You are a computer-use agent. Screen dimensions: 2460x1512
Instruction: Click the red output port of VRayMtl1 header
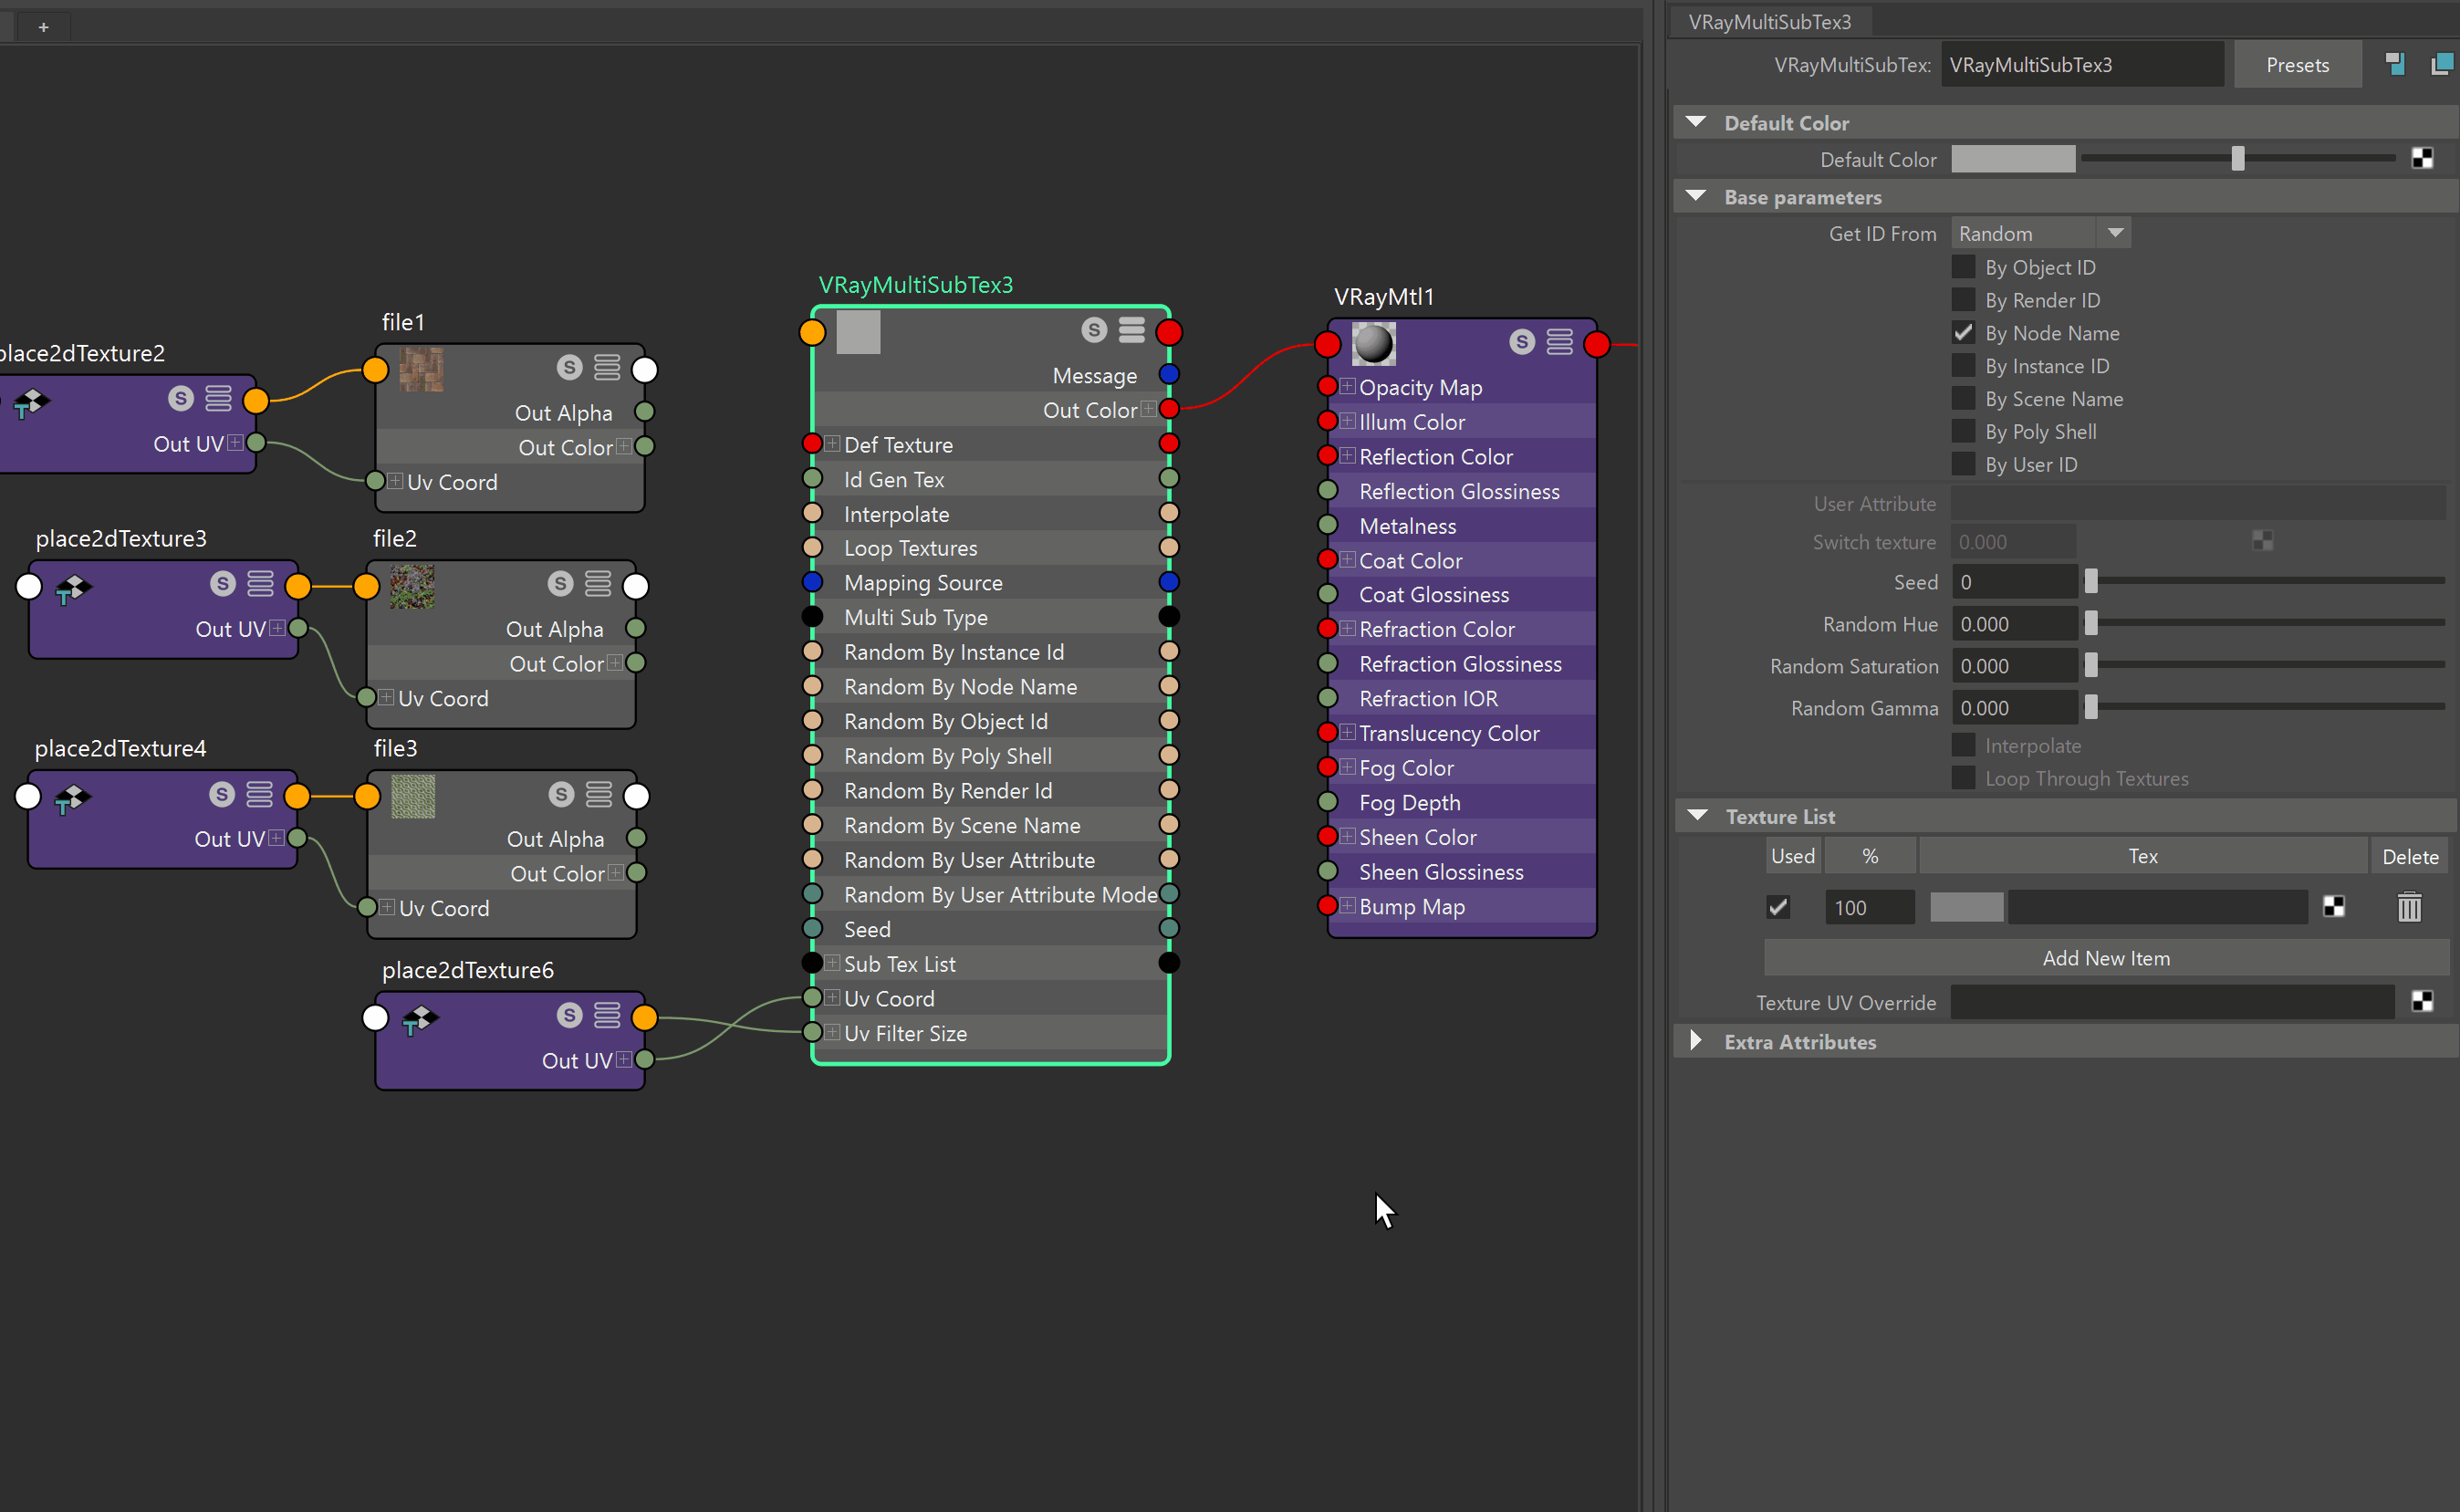1597,344
